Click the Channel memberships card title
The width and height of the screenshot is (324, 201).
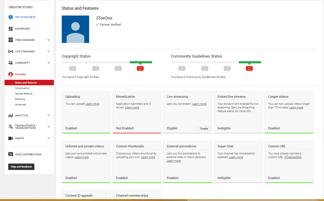coord(132,196)
